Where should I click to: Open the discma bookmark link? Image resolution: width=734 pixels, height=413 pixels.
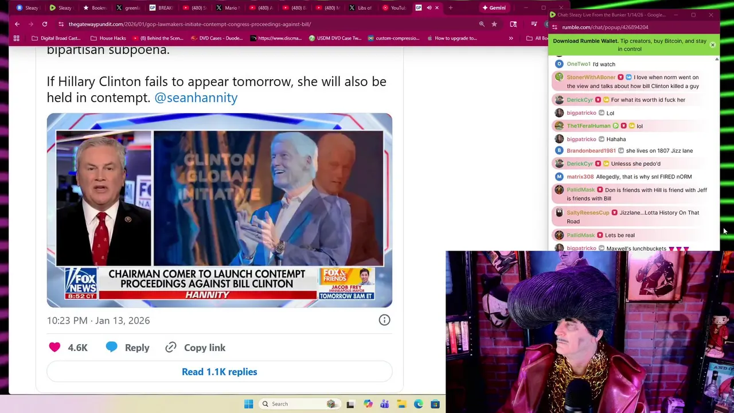(x=275, y=38)
